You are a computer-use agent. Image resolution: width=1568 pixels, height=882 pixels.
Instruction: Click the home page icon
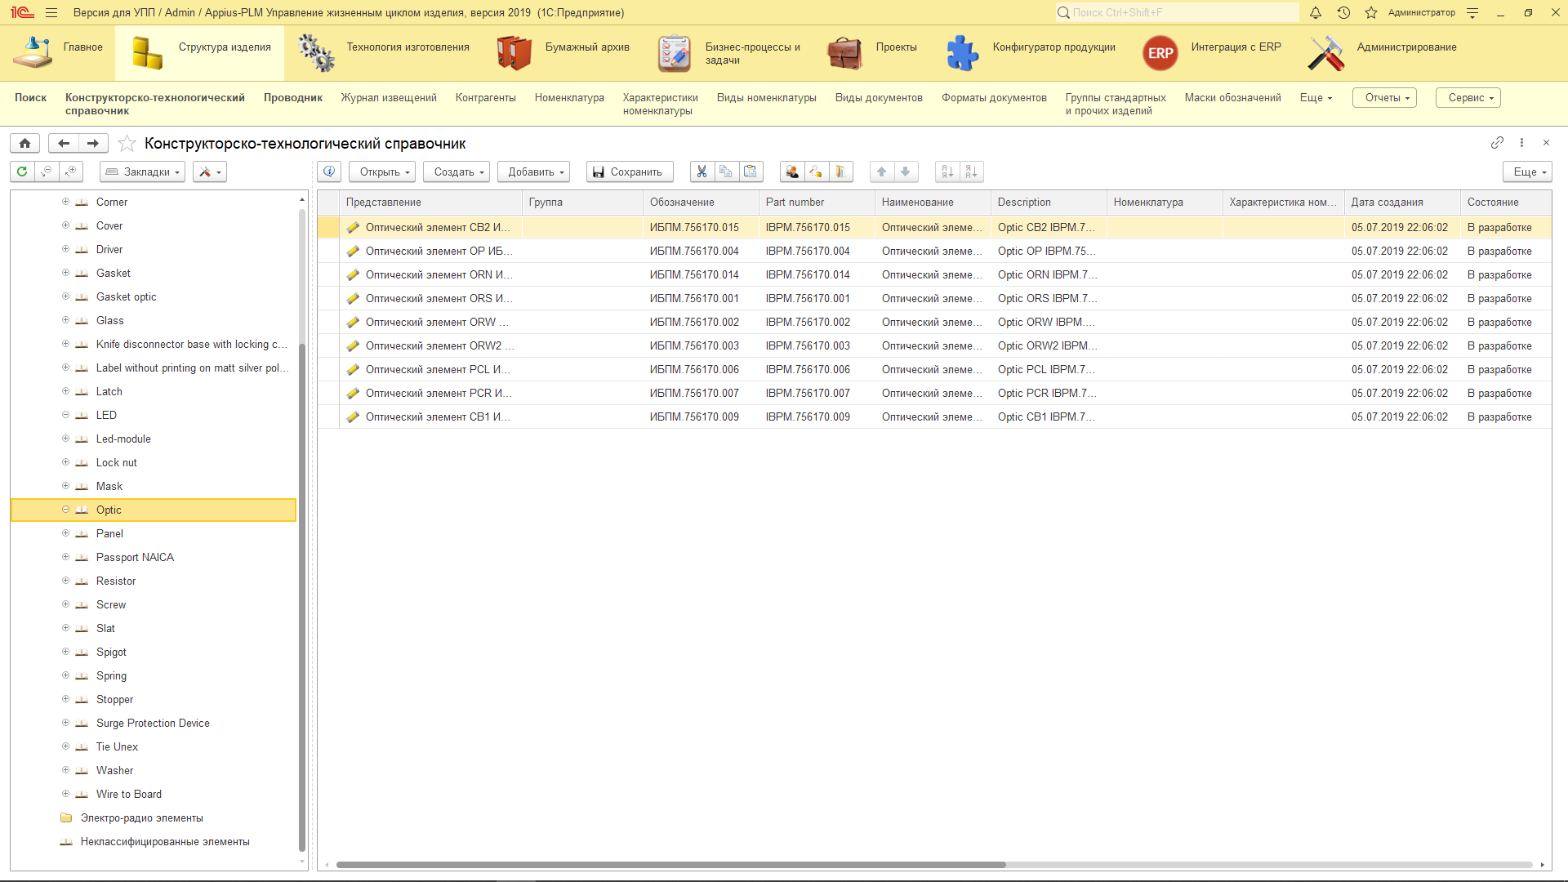click(x=25, y=143)
